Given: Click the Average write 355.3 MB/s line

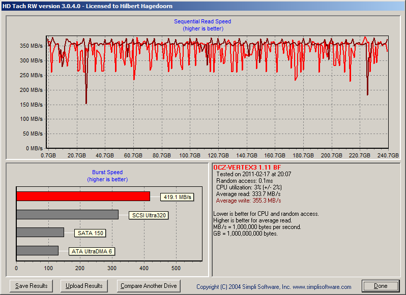Looking at the screenshot, I should 248,201.
